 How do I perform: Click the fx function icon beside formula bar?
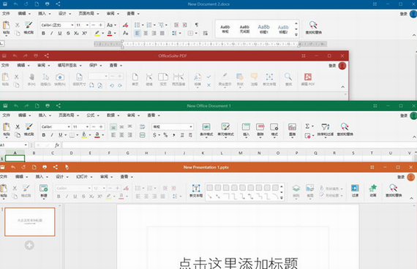pos(56,145)
